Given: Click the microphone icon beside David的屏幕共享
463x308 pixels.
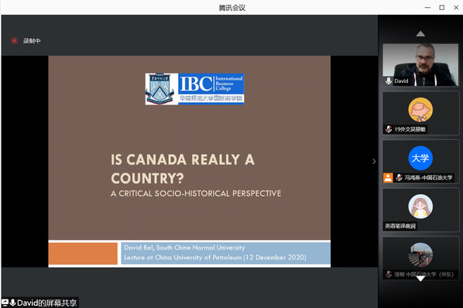Looking at the screenshot, I should pyautogui.click(x=12, y=303).
